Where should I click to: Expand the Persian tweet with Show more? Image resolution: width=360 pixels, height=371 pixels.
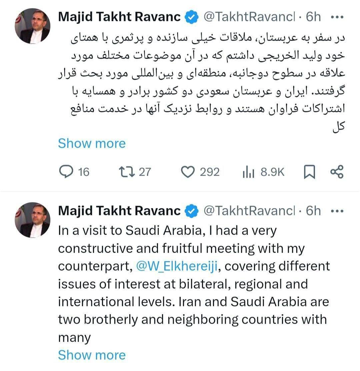(x=92, y=143)
